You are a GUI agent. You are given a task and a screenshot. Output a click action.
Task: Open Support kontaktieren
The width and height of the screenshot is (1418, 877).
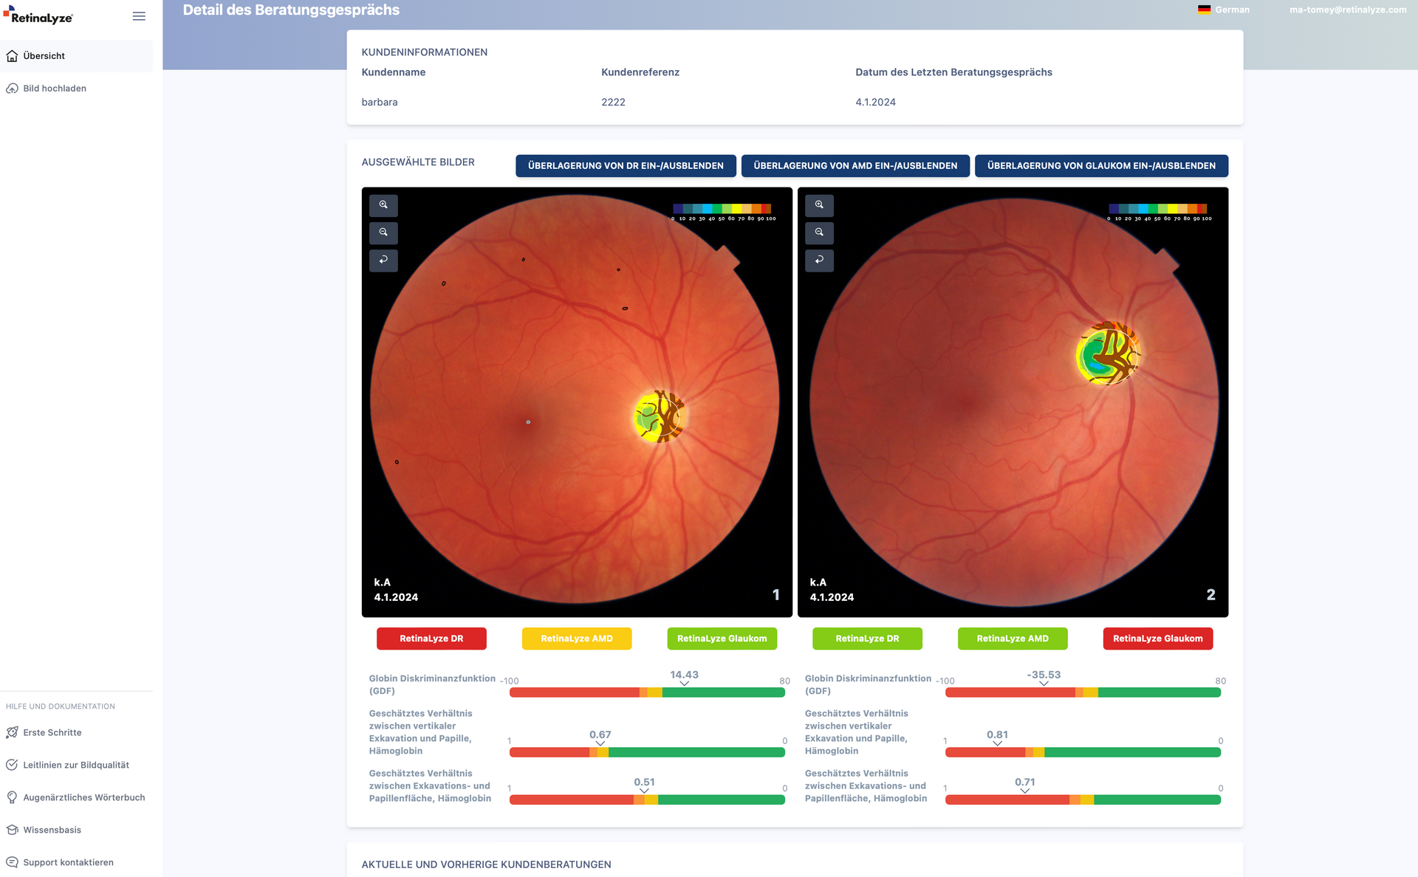point(77,862)
